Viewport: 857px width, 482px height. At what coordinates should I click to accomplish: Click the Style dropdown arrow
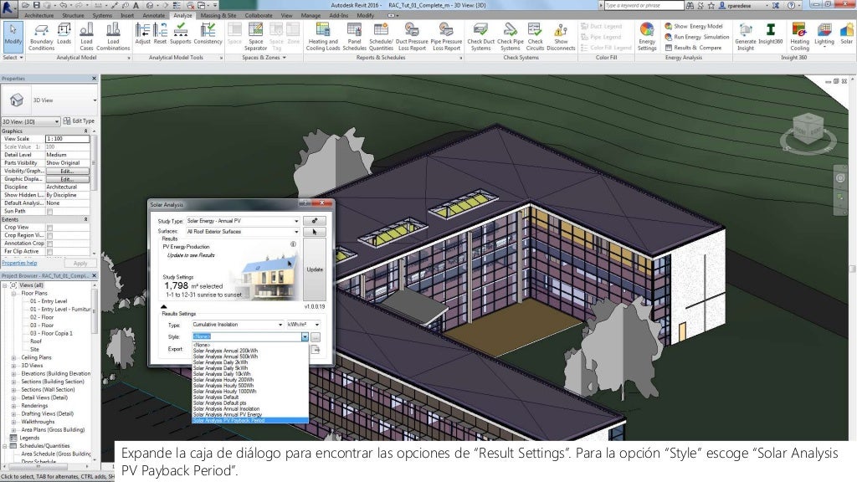pos(305,337)
